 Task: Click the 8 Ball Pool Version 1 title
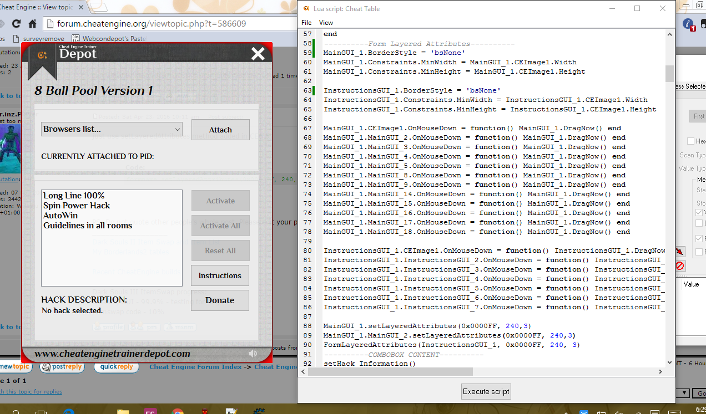94,91
